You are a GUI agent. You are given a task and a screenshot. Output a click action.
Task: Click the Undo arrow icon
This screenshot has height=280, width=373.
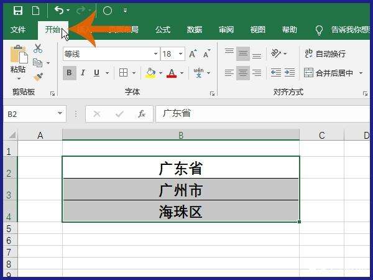[58, 10]
